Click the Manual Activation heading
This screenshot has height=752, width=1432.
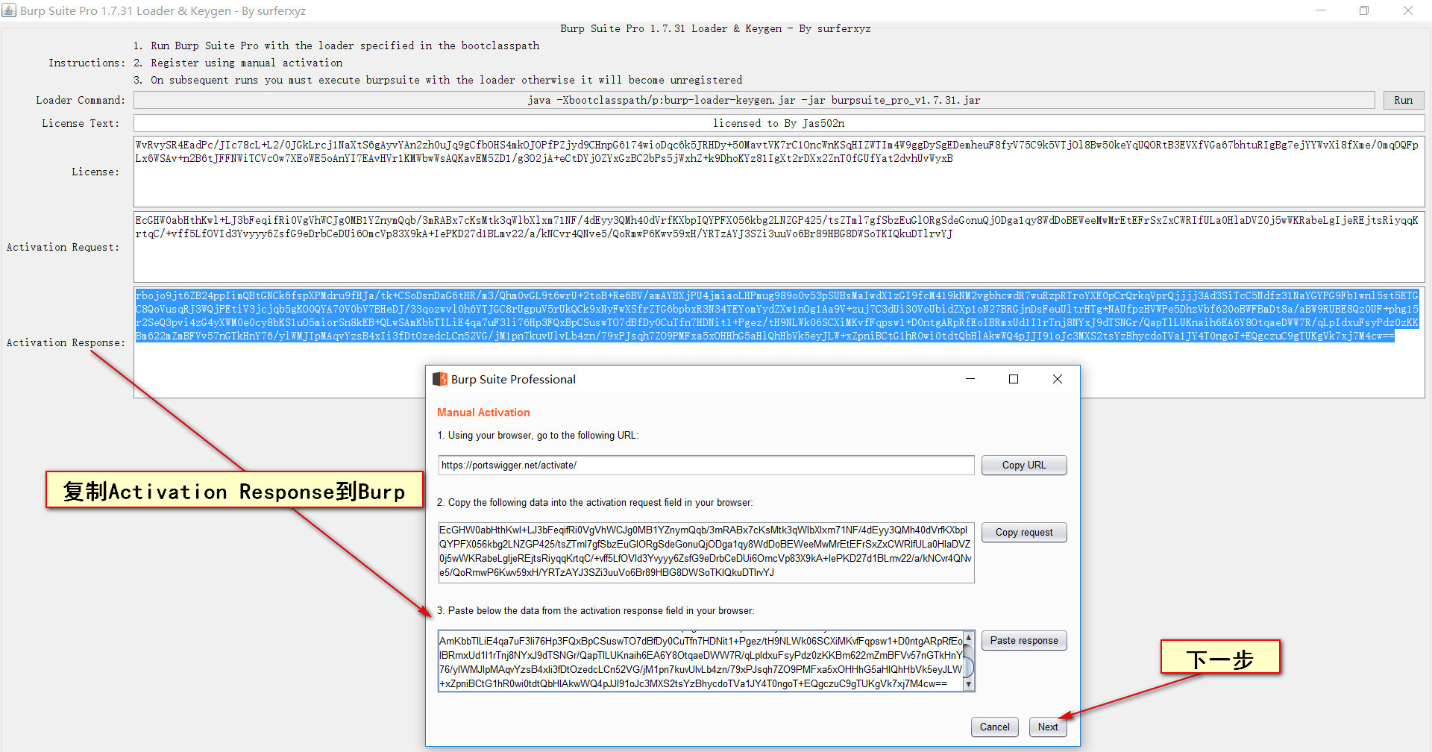pos(483,413)
